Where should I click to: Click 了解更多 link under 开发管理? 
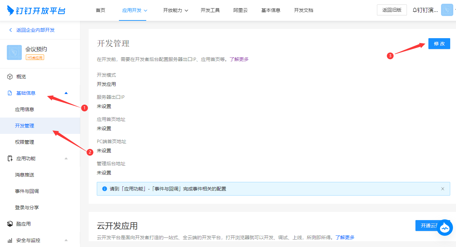pos(239,59)
